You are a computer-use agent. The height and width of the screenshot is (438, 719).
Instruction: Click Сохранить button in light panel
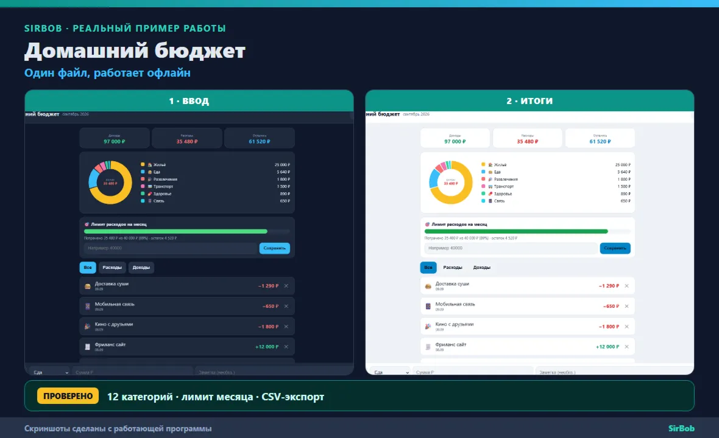coord(615,248)
